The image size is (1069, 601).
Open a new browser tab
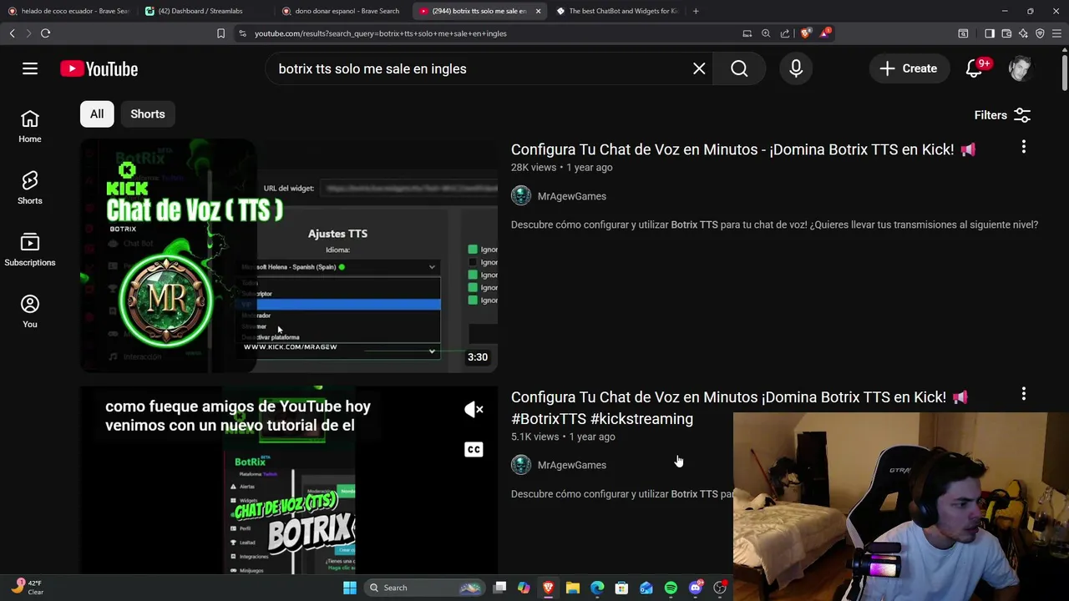point(696,11)
